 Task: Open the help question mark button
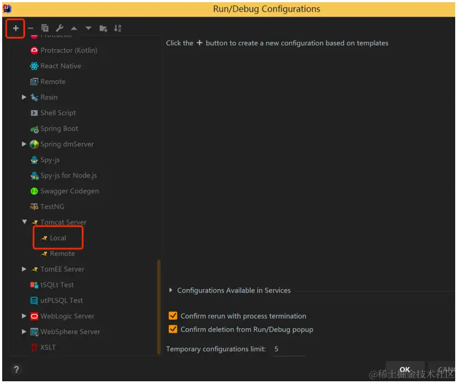[16, 369]
